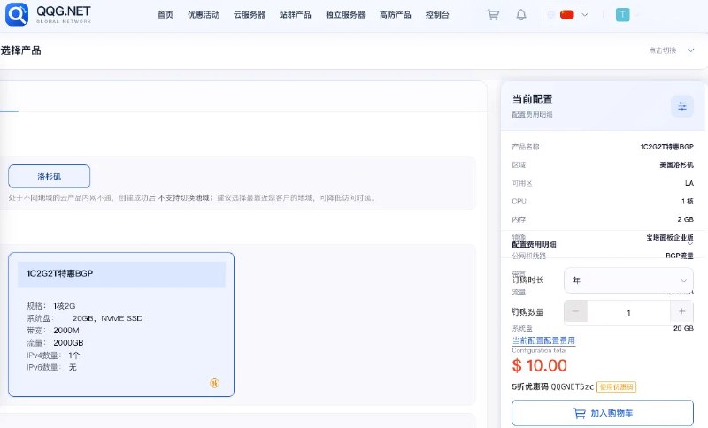Click the 宝塔面板企业版 image value
Image resolution: width=708 pixels, height=428 pixels.
(x=670, y=237)
